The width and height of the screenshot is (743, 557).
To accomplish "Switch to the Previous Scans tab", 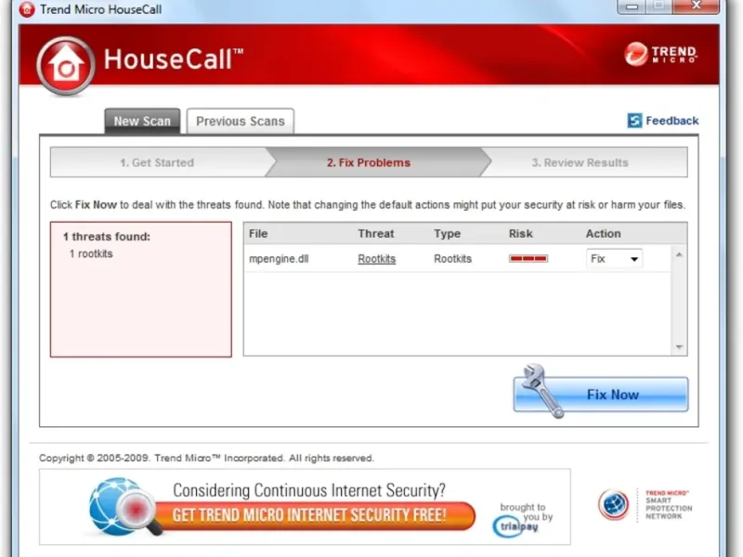I will 241,122.
